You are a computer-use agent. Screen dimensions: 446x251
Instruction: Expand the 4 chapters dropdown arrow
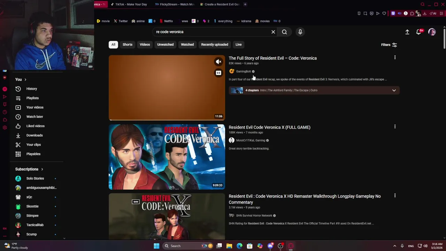[394, 90]
